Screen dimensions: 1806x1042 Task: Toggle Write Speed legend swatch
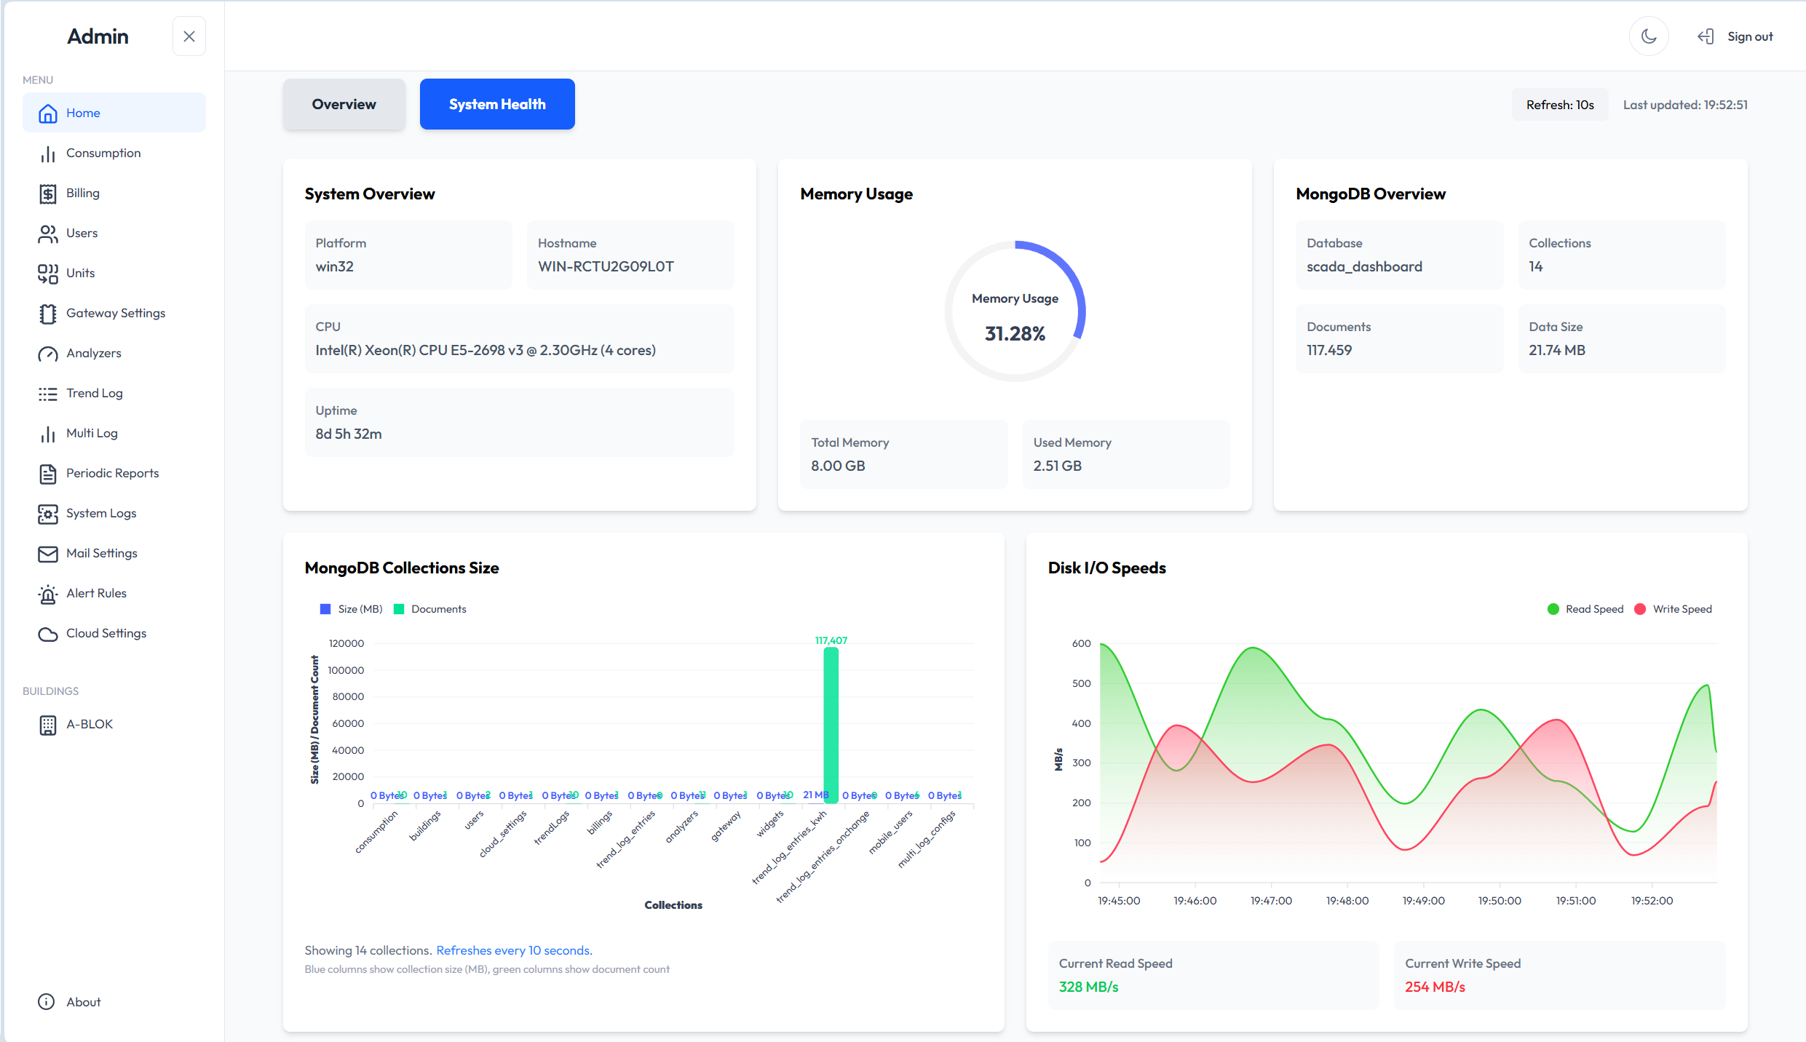tap(1640, 609)
